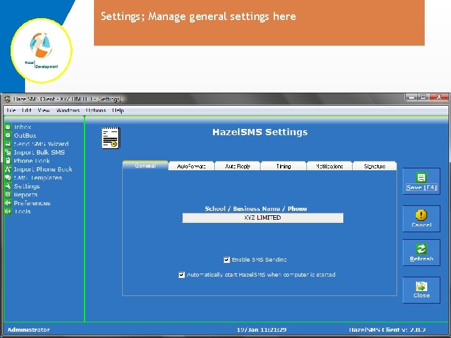Screen dimensions: 451x338
Task: Open the Windows menu
Action: tap(68, 110)
